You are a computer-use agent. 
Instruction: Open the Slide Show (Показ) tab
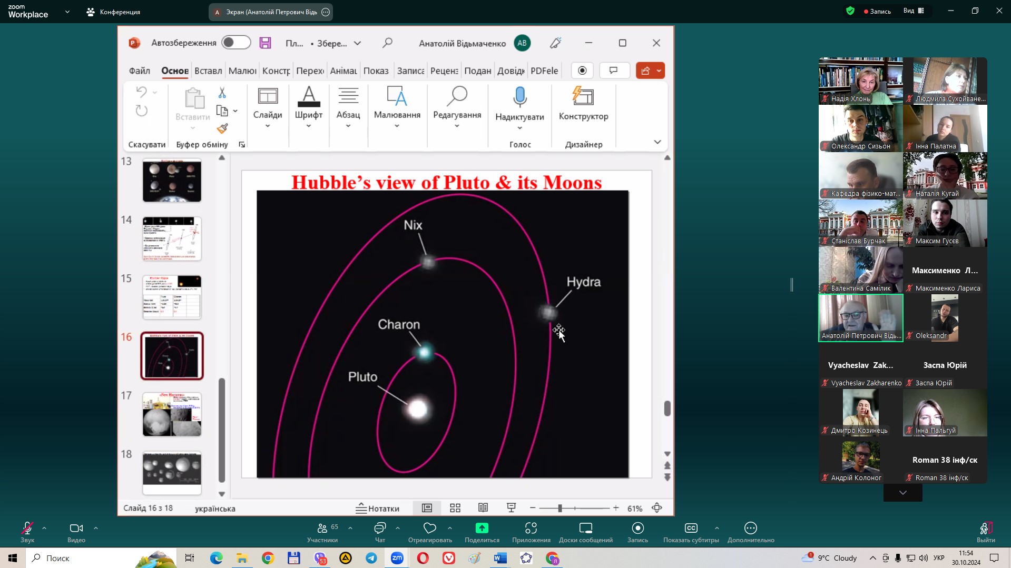pos(376,71)
